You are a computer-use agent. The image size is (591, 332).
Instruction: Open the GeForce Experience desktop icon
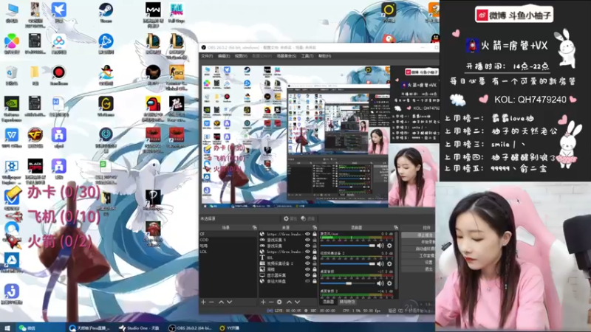[x=12, y=108]
